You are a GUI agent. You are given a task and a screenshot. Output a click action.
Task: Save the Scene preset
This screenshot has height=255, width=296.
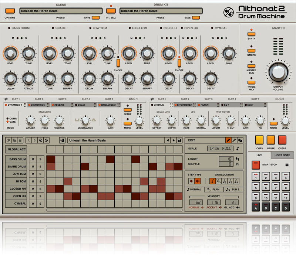coord(95,18)
